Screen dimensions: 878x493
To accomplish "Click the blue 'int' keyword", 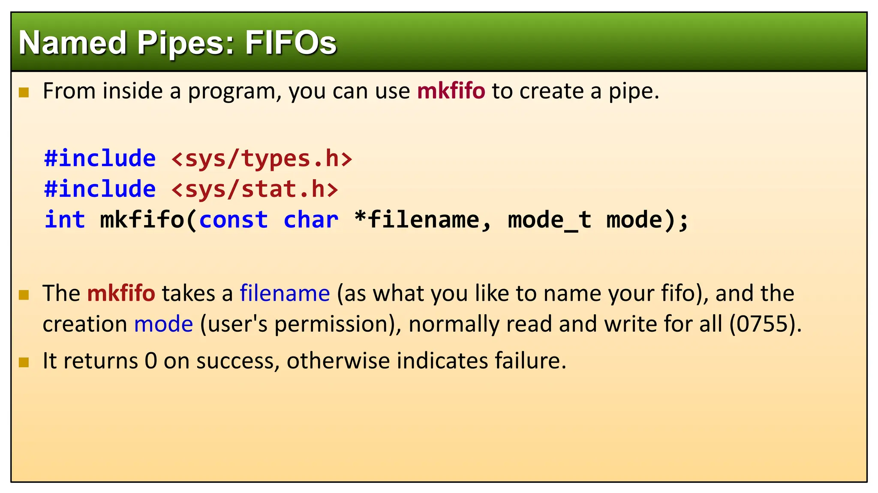I will point(65,220).
